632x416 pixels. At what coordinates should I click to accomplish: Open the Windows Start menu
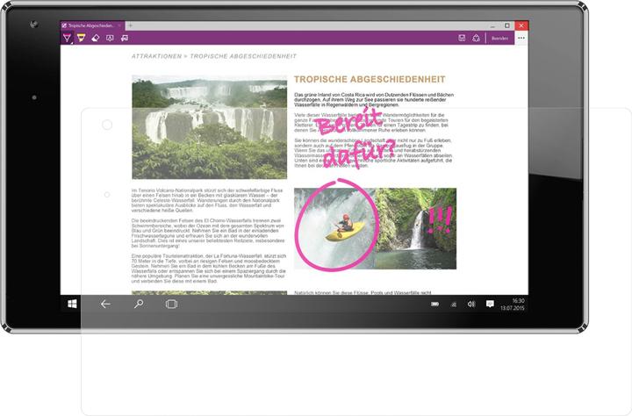[x=72, y=304]
